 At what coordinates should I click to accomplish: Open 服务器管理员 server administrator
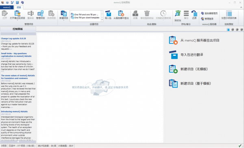click(209, 13)
